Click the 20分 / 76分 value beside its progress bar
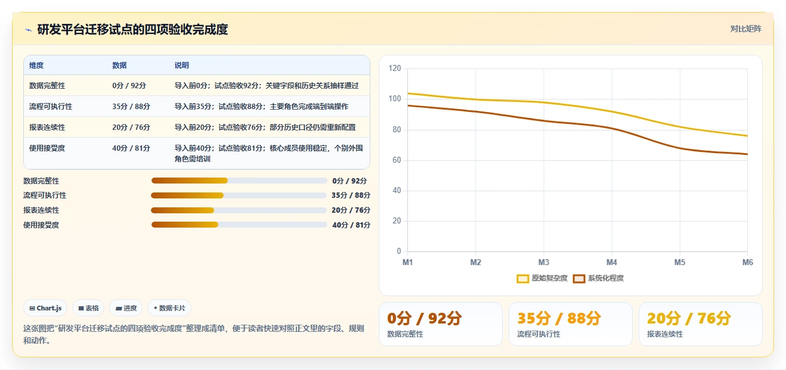 (x=351, y=210)
